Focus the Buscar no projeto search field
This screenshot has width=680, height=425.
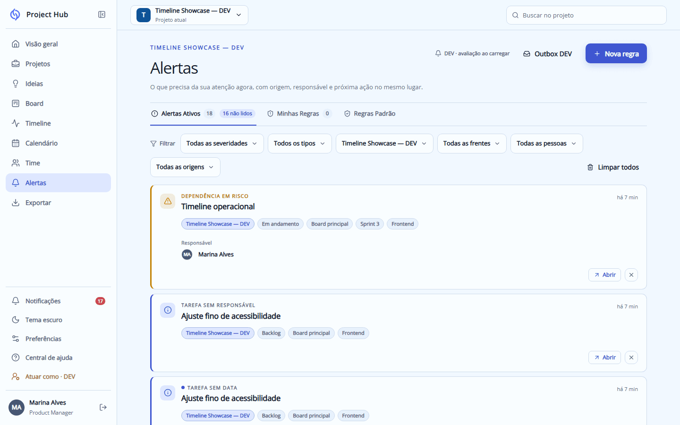click(586, 15)
